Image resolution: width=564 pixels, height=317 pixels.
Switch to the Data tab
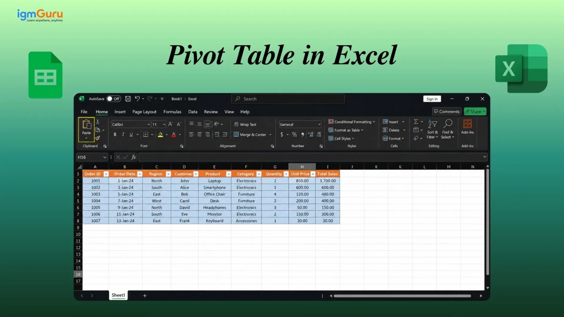pos(193,112)
